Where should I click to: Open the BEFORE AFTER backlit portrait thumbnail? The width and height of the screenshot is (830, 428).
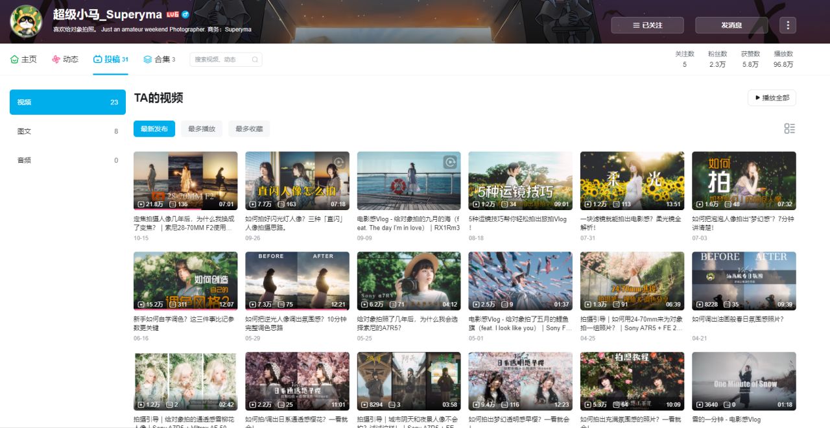click(x=297, y=281)
